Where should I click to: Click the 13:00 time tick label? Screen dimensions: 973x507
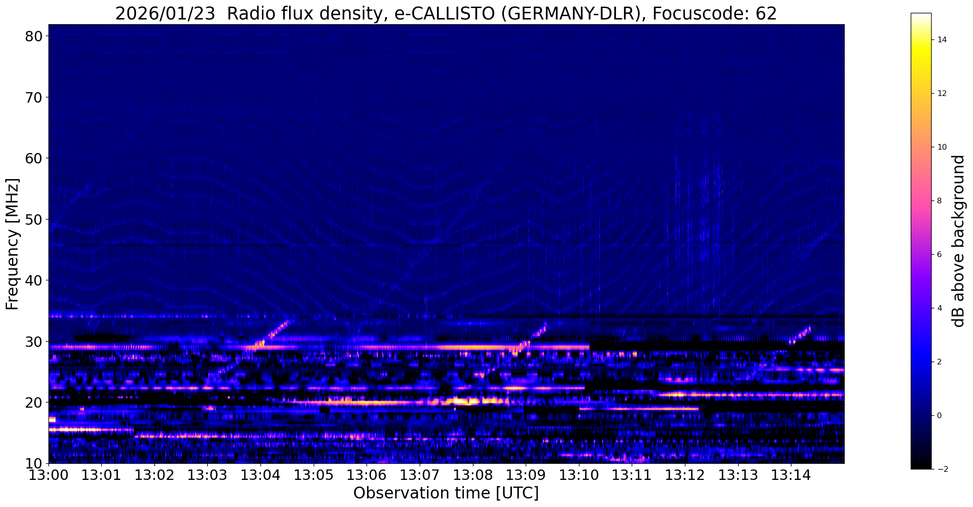(x=48, y=475)
